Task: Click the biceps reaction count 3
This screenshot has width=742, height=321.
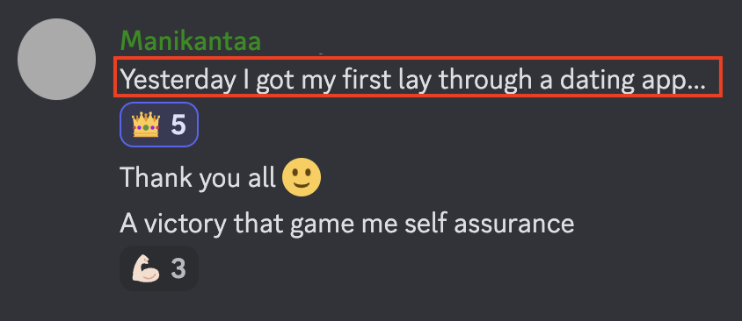Action: (178, 269)
